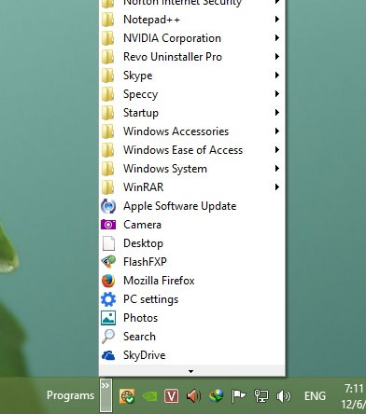Viewport: 366px width, 414px height.
Task: Open the system volume speaker icon
Action: click(x=283, y=396)
